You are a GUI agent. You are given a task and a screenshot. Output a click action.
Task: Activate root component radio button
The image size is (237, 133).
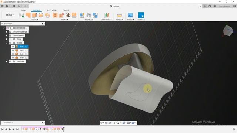pyautogui.click(x=26, y=28)
